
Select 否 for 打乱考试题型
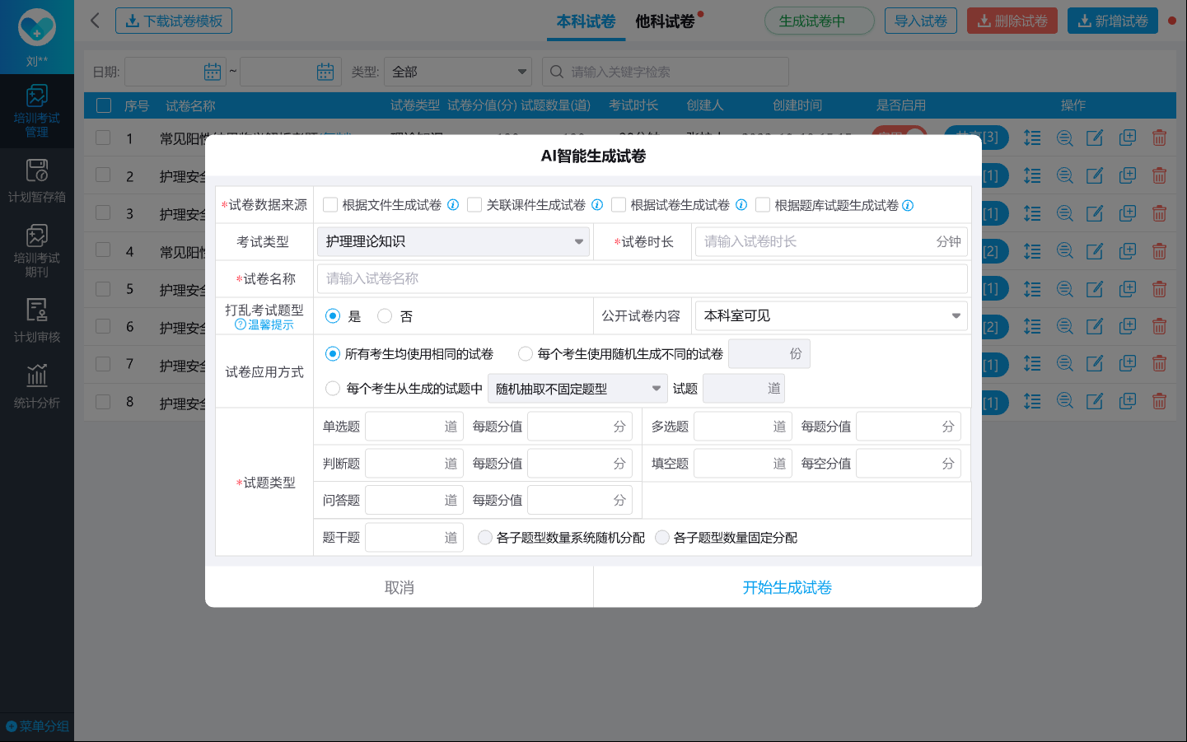[x=385, y=316]
